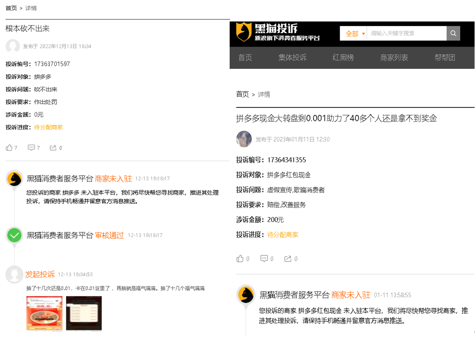Click black cat avatar beside 12-13 商家未入驻

14,179
